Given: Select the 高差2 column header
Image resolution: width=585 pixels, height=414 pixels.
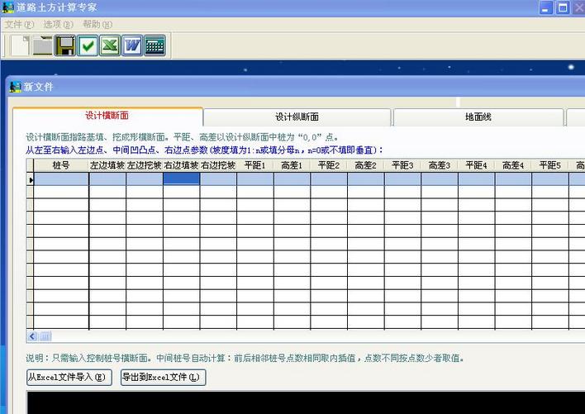Looking at the screenshot, I should 366,165.
